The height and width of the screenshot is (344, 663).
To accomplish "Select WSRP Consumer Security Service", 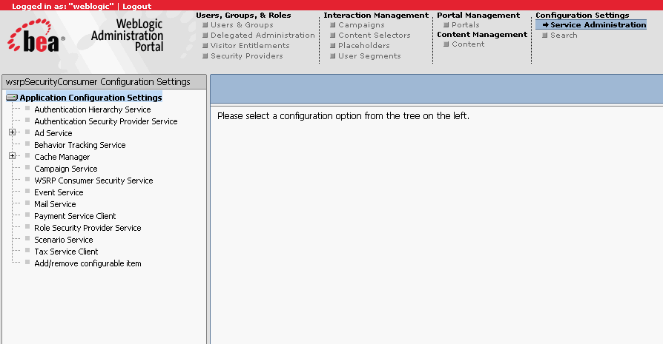I will [x=93, y=181].
